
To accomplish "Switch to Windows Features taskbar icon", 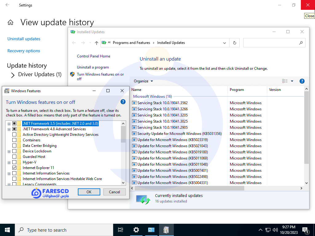I will 166,230.
